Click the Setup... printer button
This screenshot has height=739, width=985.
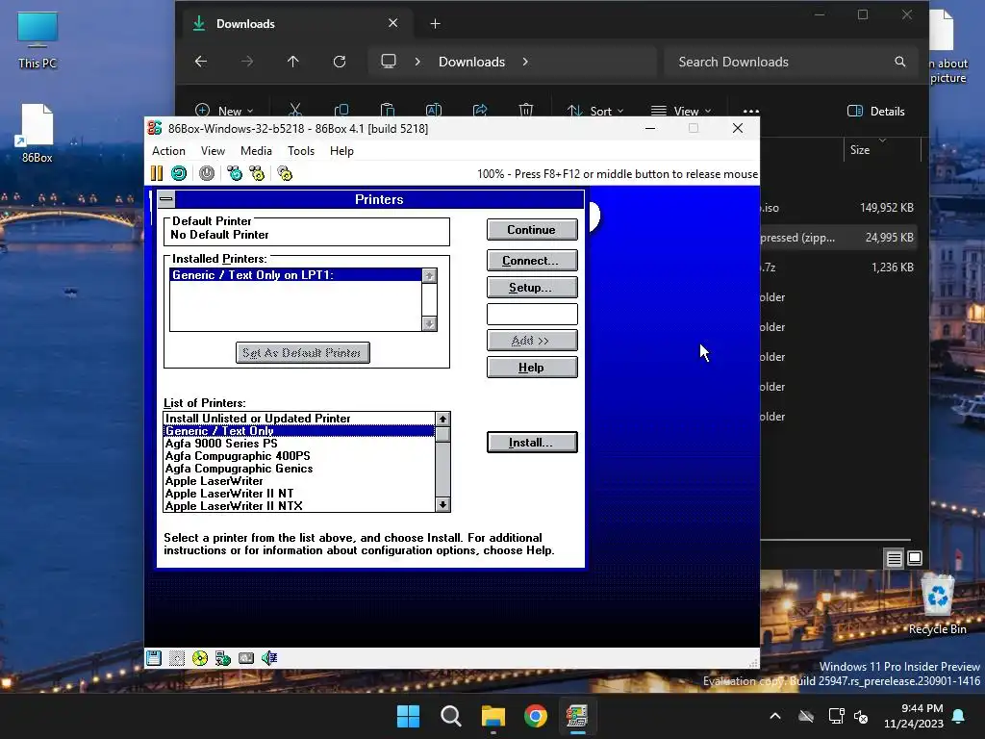pos(531,287)
